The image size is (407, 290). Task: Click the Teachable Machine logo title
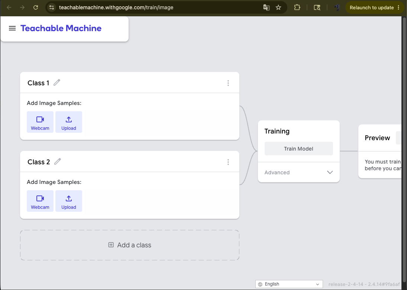tap(61, 28)
